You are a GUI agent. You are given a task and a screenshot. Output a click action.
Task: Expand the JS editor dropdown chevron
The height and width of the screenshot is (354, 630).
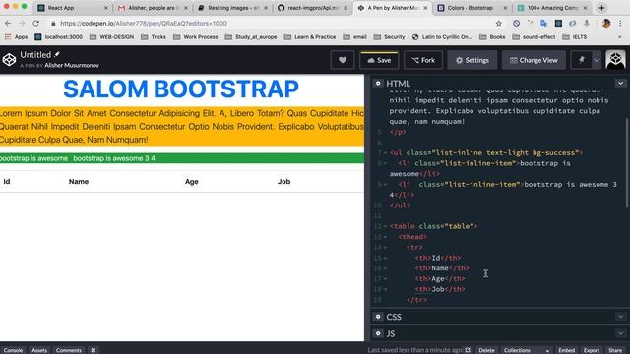pyautogui.click(x=620, y=333)
